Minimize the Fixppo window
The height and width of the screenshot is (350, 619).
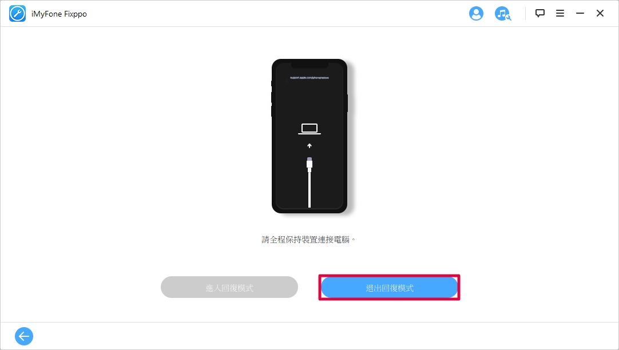580,13
